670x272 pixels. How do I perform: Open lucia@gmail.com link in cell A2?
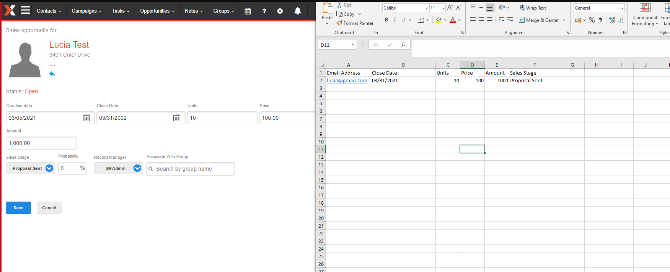click(x=347, y=81)
